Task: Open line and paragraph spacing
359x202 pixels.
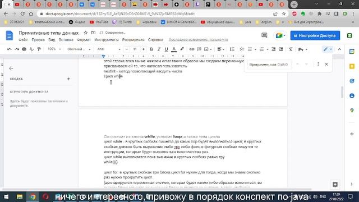Action: coord(232,49)
